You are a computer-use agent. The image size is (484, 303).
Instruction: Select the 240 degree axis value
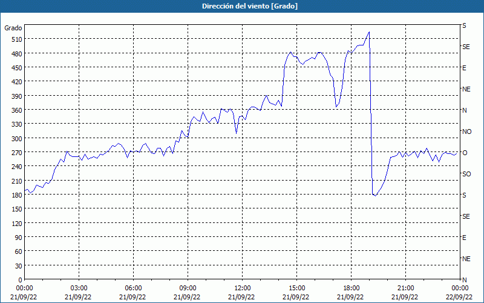[x=17, y=166]
